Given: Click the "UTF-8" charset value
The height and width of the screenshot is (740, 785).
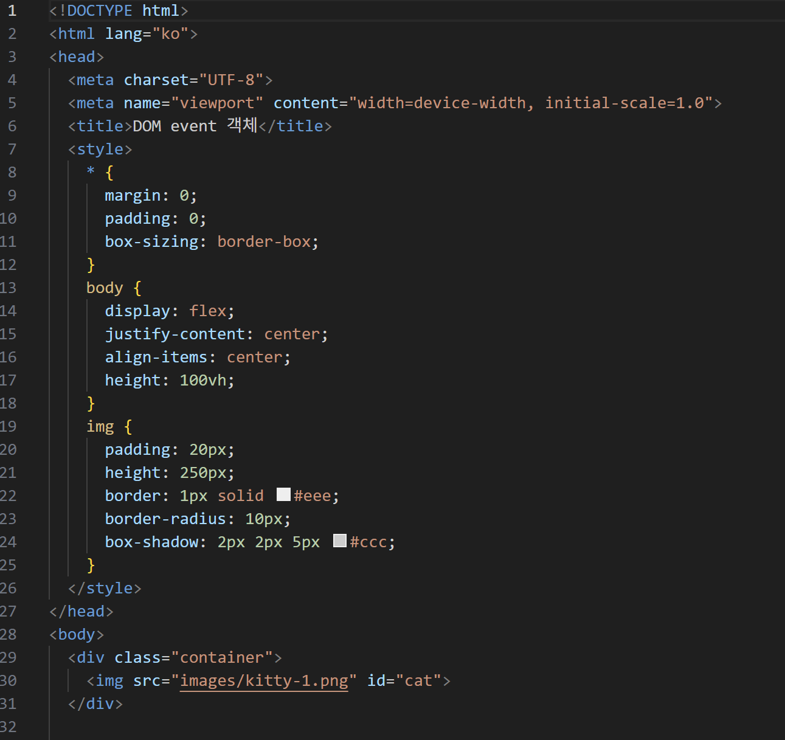Looking at the screenshot, I should click(x=231, y=80).
